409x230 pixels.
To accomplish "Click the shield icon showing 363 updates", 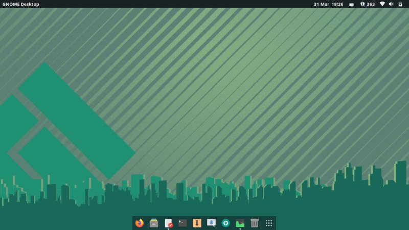I will pos(362,4).
